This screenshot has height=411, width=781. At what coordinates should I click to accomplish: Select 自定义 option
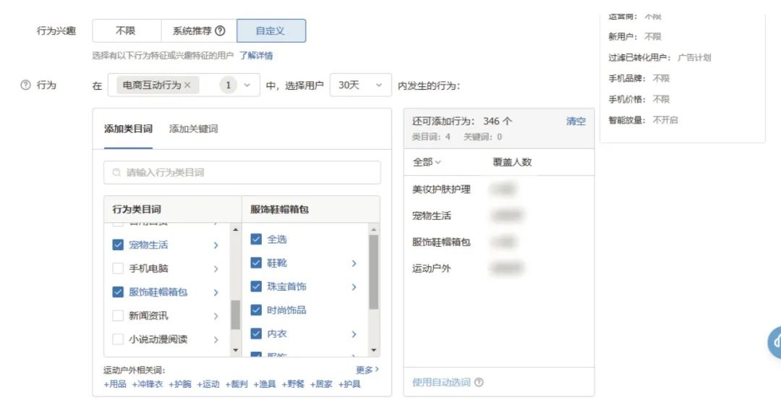271,31
